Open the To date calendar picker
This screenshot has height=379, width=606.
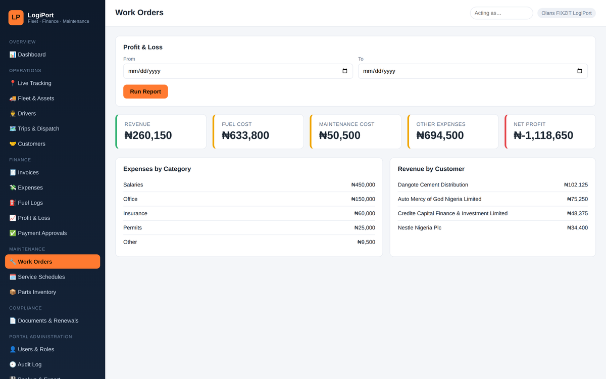pyautogui.click(x=580, y=71)
